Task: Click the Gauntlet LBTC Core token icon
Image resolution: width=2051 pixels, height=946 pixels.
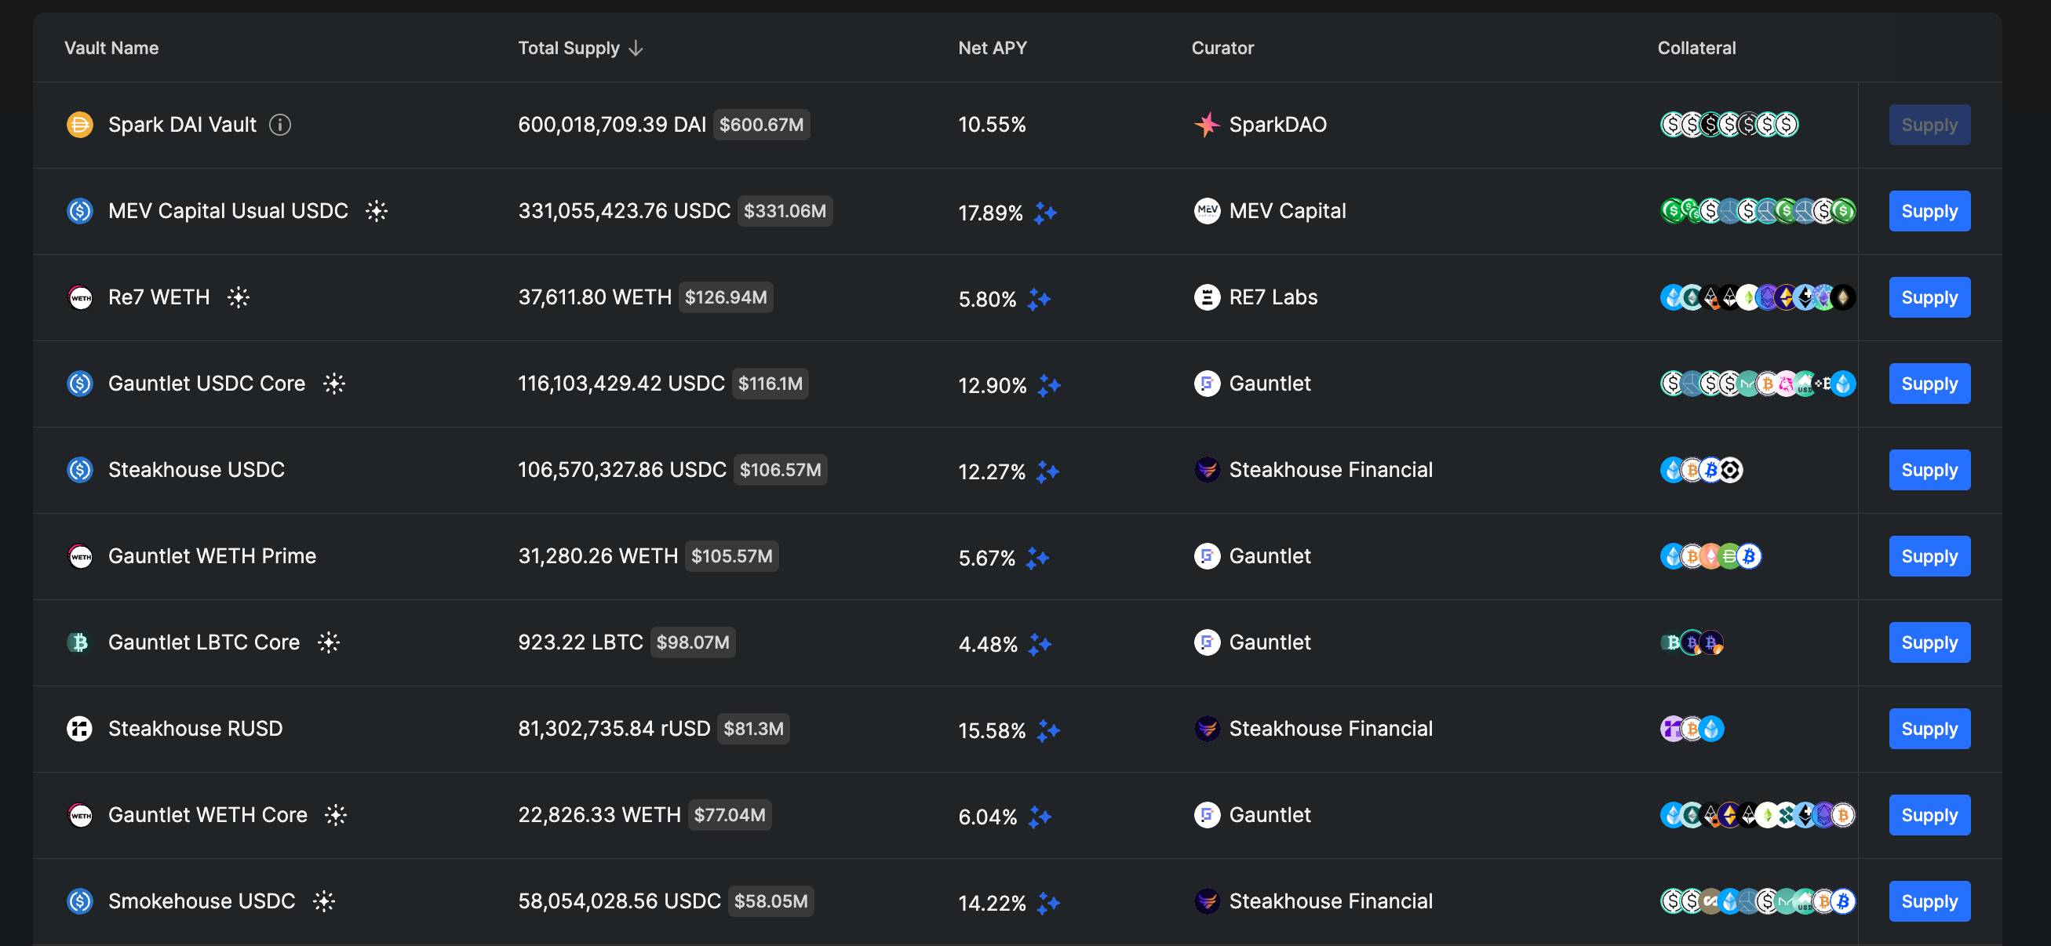Action: tap(79, 642)
